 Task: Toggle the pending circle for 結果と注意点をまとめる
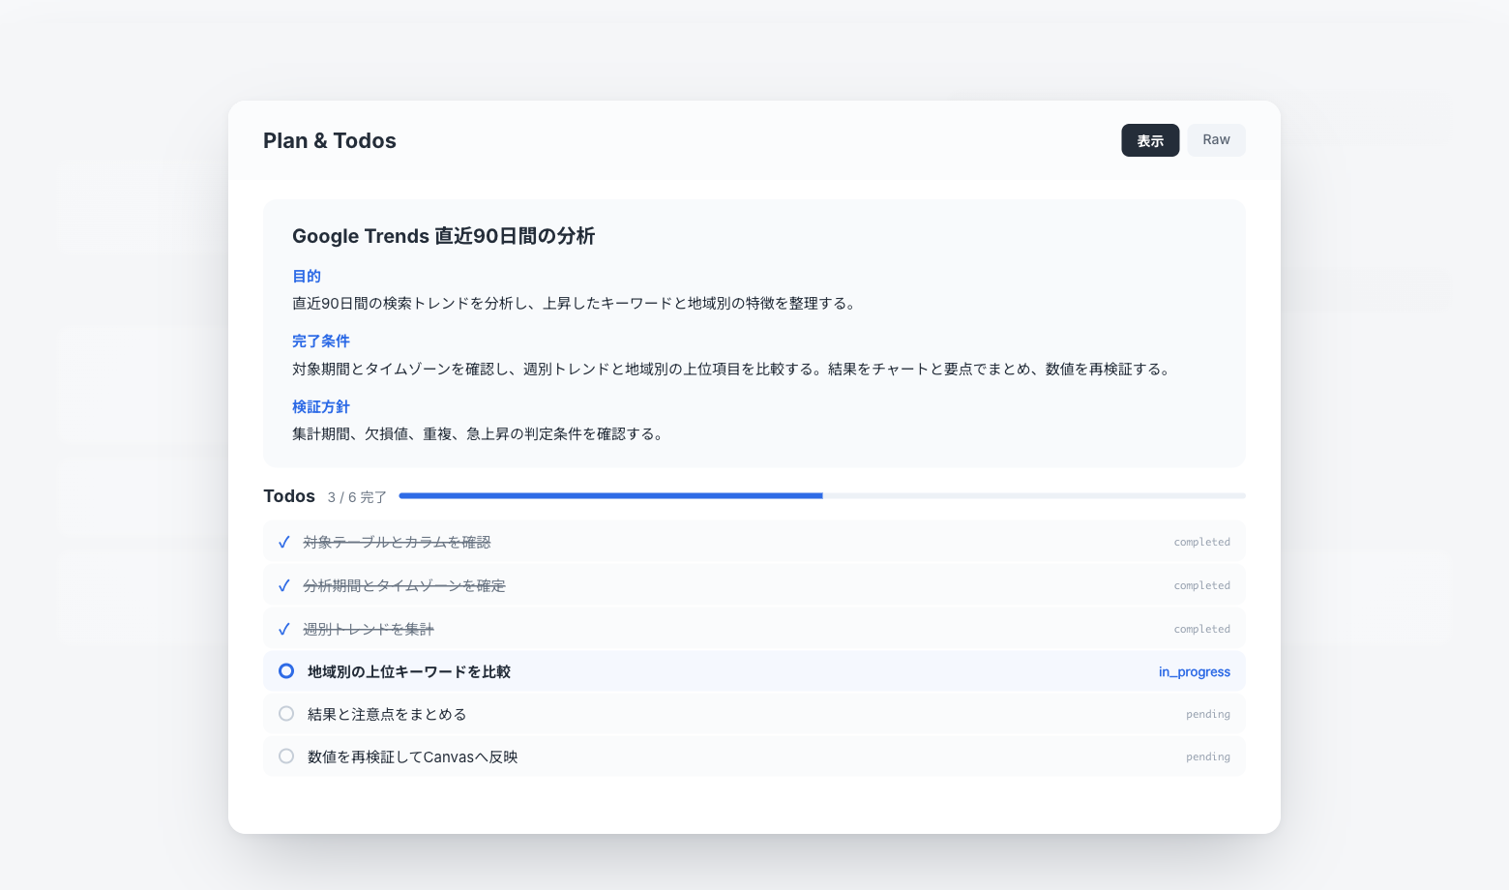click(286, 714)
